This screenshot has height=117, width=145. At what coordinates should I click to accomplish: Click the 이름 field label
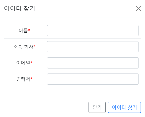coord(23,31)
